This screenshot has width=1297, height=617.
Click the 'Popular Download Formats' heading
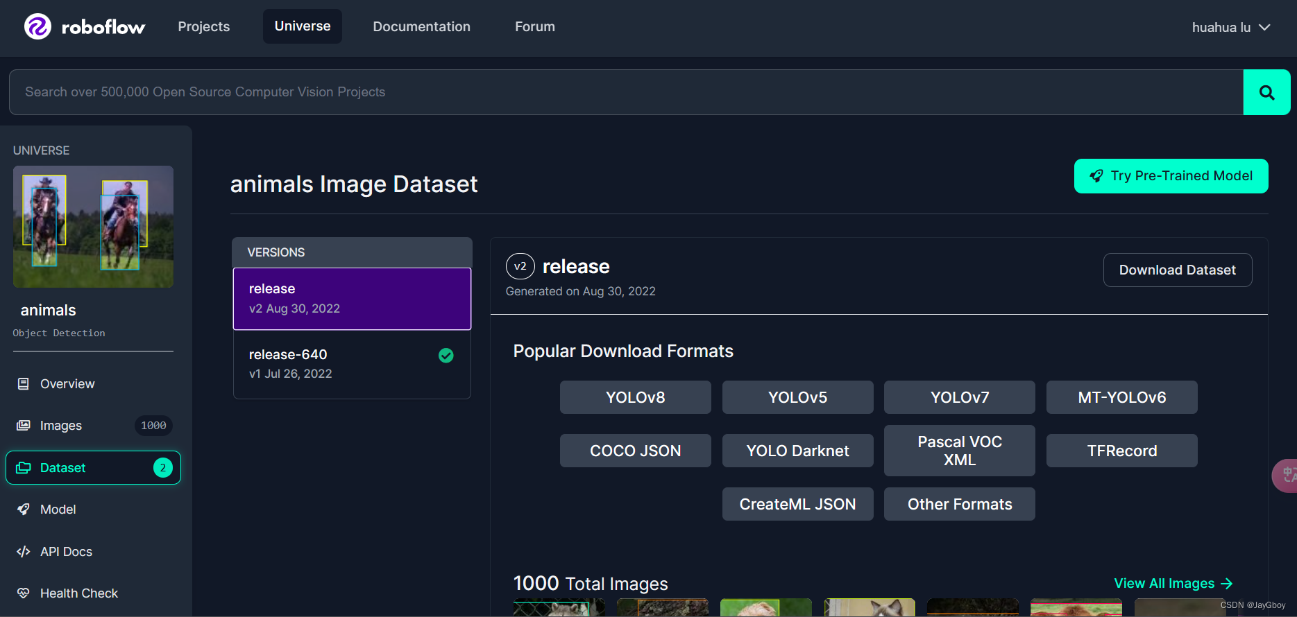tap(623, 351)
